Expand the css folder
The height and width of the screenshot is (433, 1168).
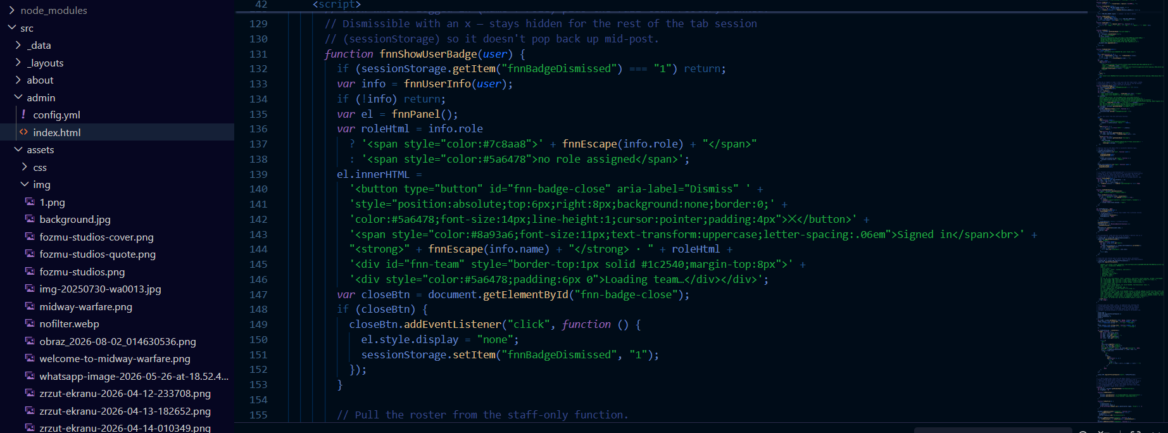pos(24,167)
